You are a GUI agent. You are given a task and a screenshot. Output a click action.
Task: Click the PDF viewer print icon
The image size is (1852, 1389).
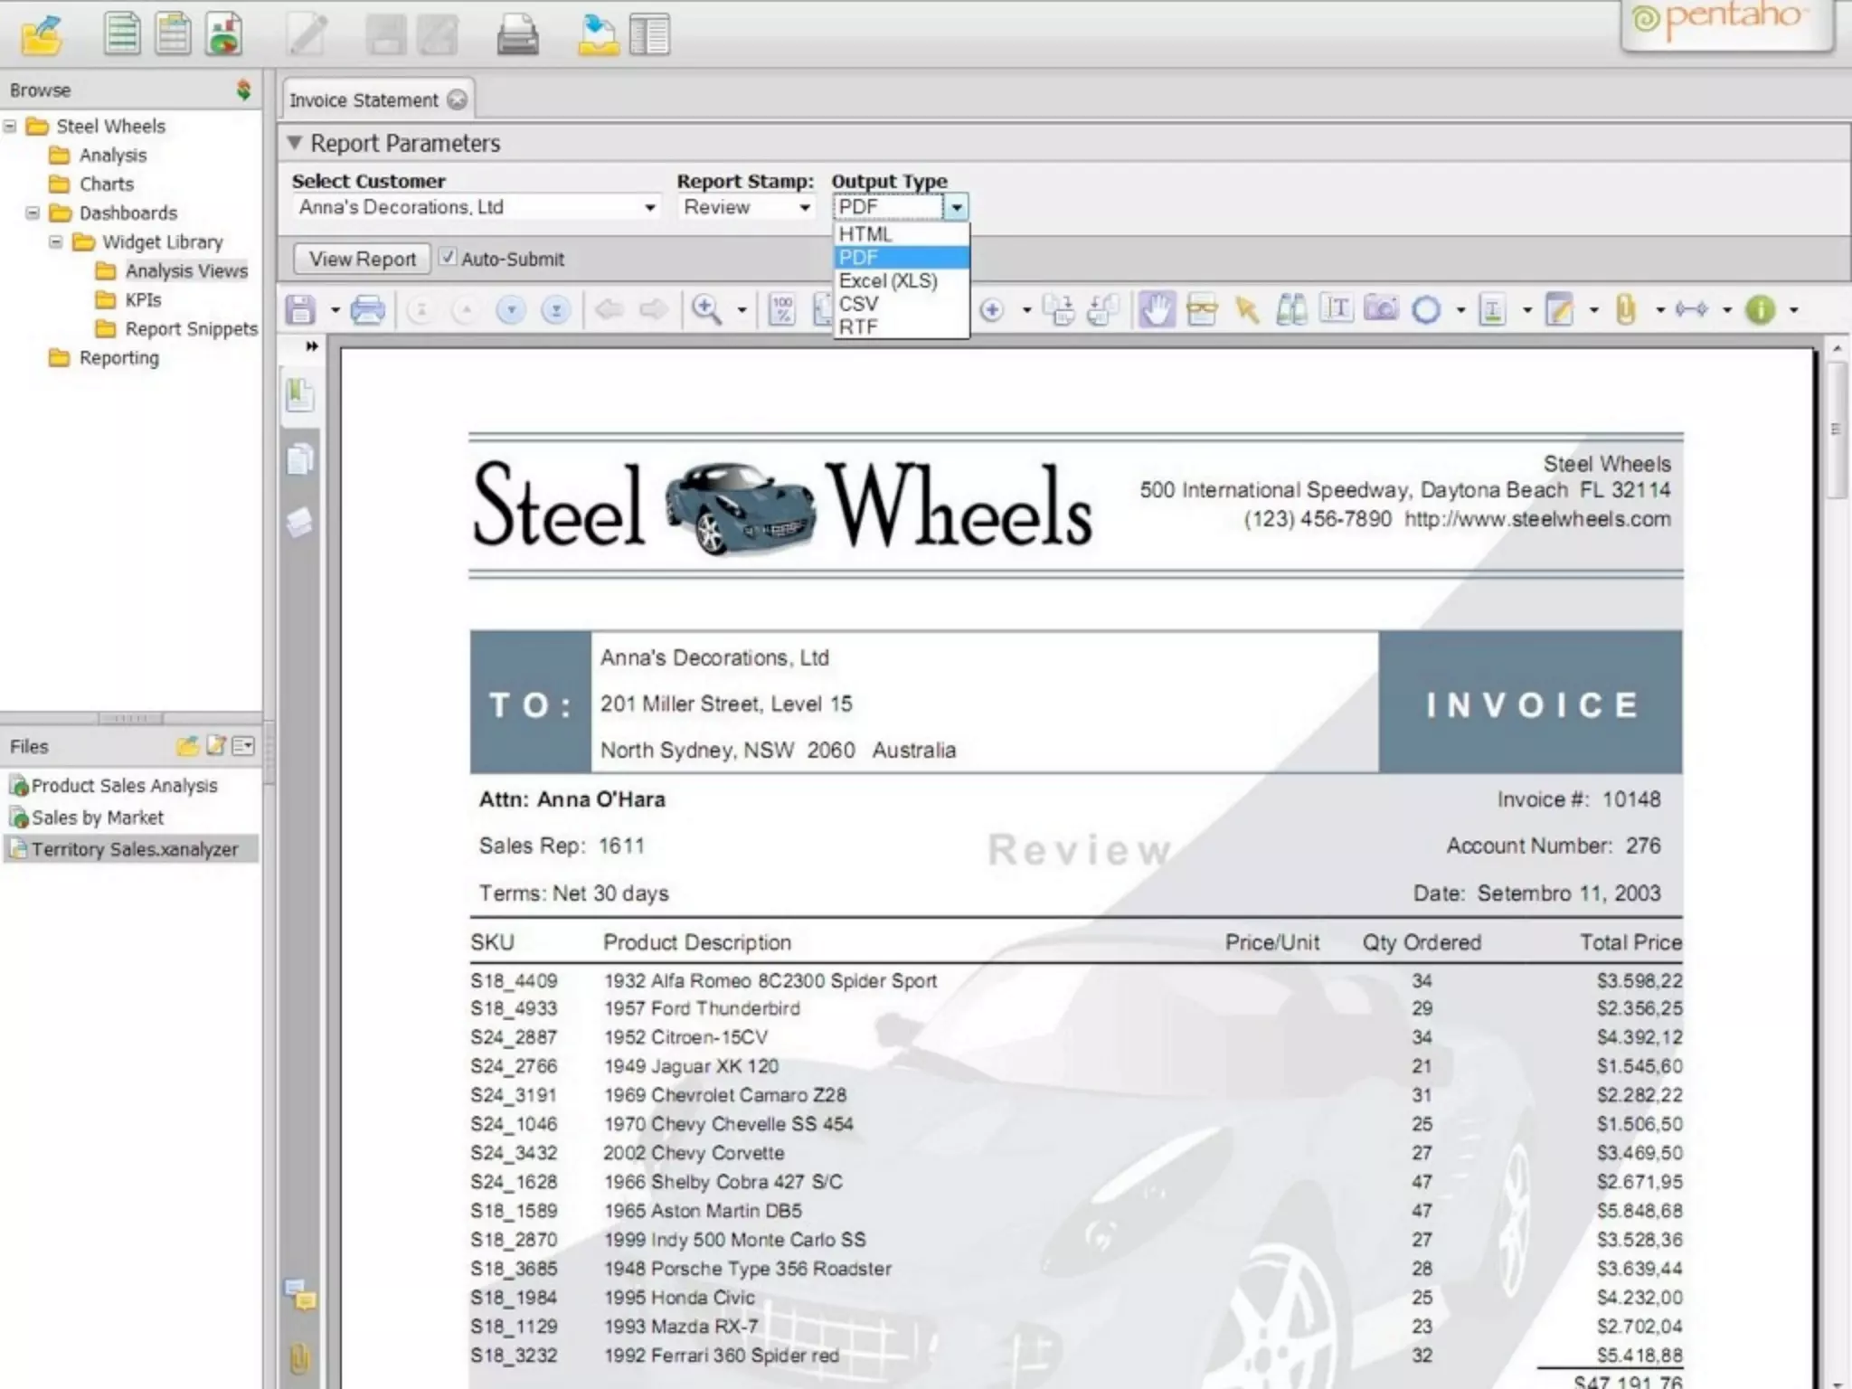367,310
